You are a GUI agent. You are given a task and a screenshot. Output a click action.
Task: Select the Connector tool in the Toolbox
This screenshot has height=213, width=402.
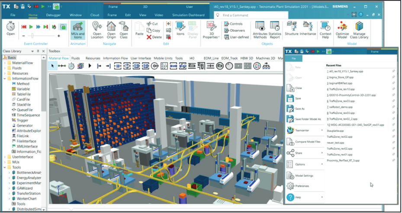(x=62, y=66)
